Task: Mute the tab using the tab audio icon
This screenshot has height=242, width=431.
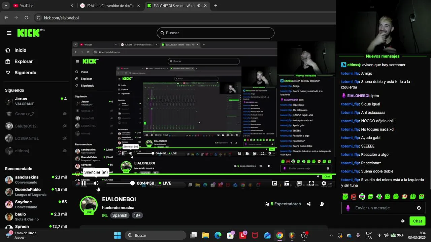Action: tap(198, 6)
